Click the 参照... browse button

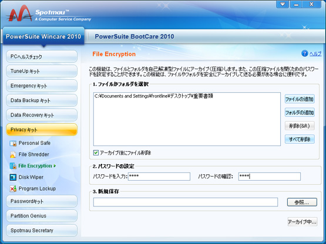pyautogui.click(x=302, y=202)
